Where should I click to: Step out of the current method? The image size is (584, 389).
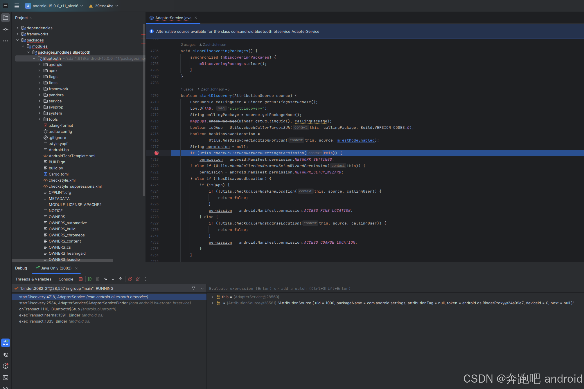[121, 279]
